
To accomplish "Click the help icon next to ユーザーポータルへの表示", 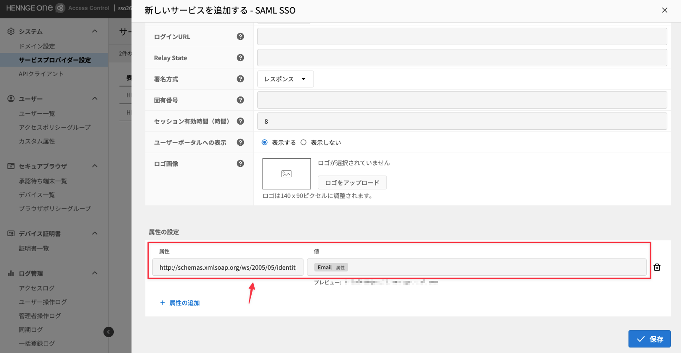I will click(240, 142).
